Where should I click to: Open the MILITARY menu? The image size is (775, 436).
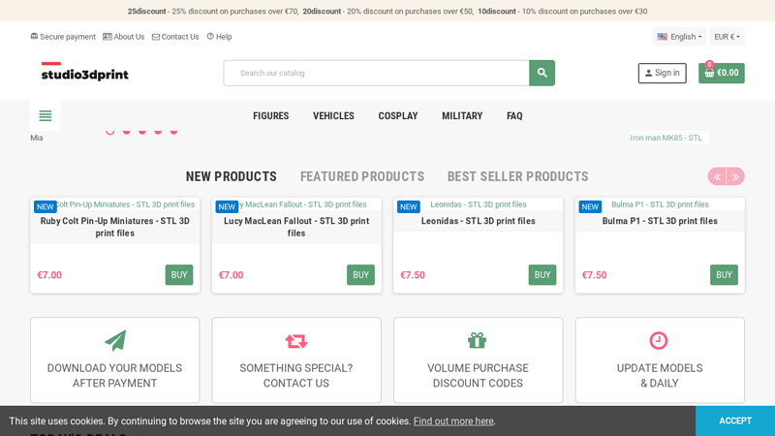point(462,115)
